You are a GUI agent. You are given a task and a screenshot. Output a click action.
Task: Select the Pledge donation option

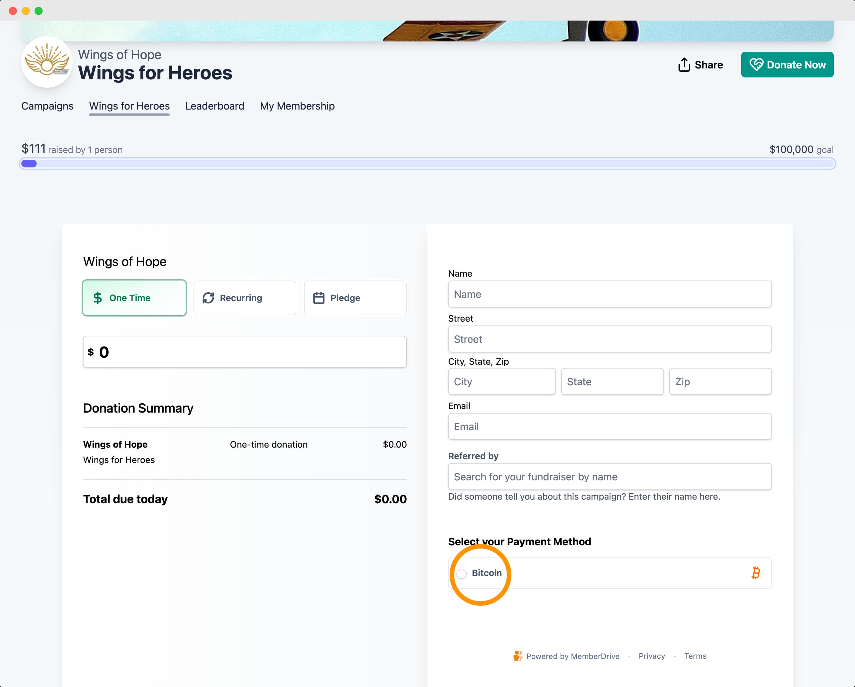(x=355, y=298)
